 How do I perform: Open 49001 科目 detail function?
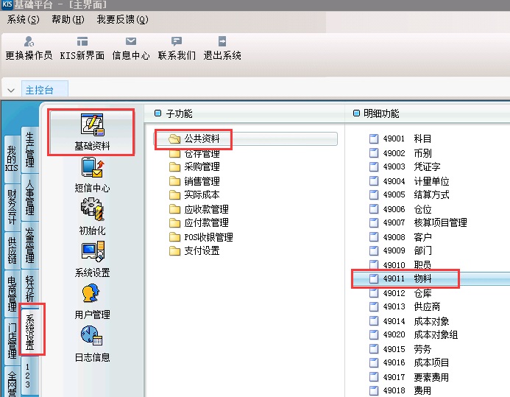400,139
